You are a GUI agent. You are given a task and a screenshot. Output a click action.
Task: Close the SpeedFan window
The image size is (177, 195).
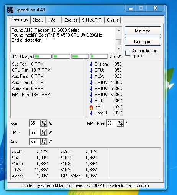coord(155,8)
